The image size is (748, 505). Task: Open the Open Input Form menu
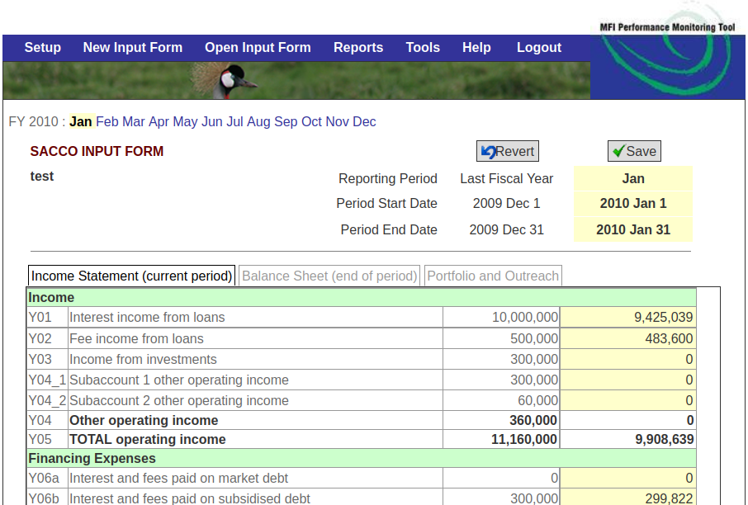[258, 48]
